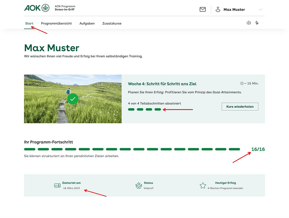Click the start date "18. März 2019"
Image resolution: width=289 pixels, height=218 pixels.
71,188
